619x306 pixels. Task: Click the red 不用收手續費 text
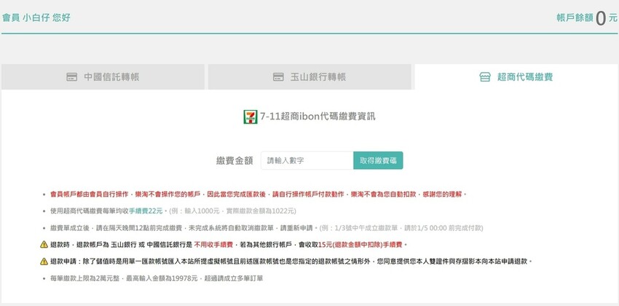213,245
